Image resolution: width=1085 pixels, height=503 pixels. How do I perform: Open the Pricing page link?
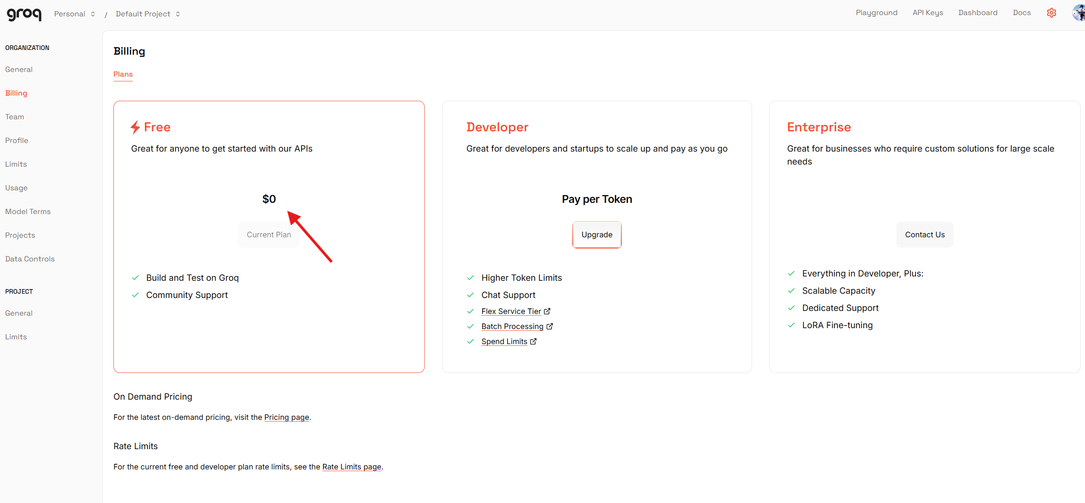point(286,417)
